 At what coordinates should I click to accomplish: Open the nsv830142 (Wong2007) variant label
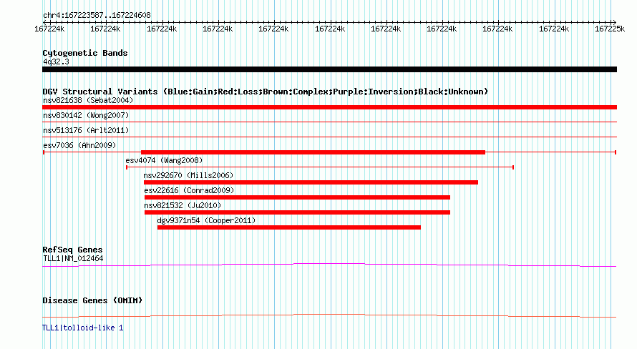click(86, 115)
